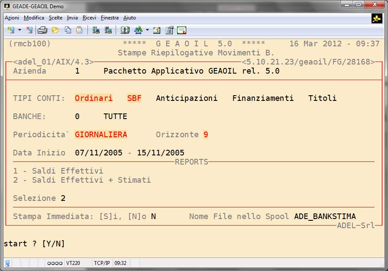
Task: Click the disconnect session icon with red X
Action: (29, 30)
